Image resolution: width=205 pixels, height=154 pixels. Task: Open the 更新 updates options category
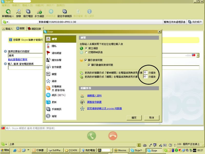[x=61, y=102]
